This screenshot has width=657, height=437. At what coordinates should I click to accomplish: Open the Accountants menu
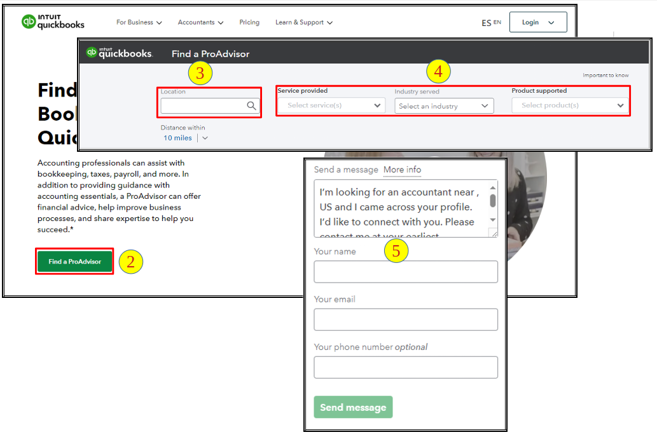pos(201,22)
